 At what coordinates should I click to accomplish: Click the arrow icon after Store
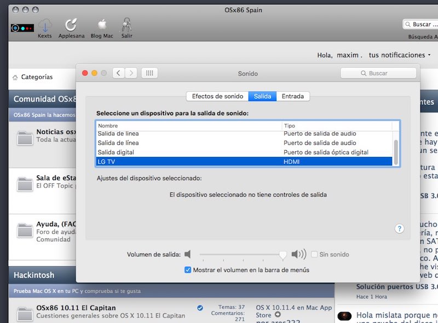coord(278,315)
